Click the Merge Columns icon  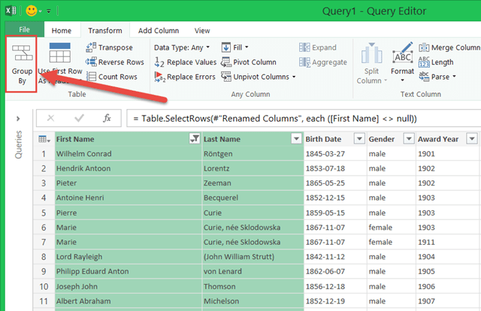coord(425,47)
